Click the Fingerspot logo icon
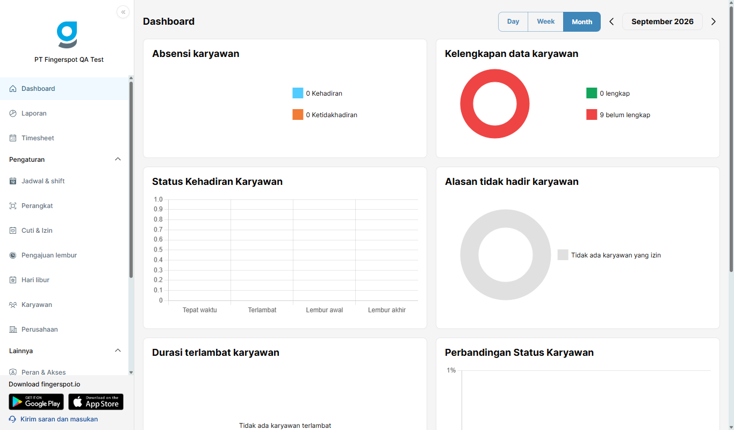 (x=67, y=35)
